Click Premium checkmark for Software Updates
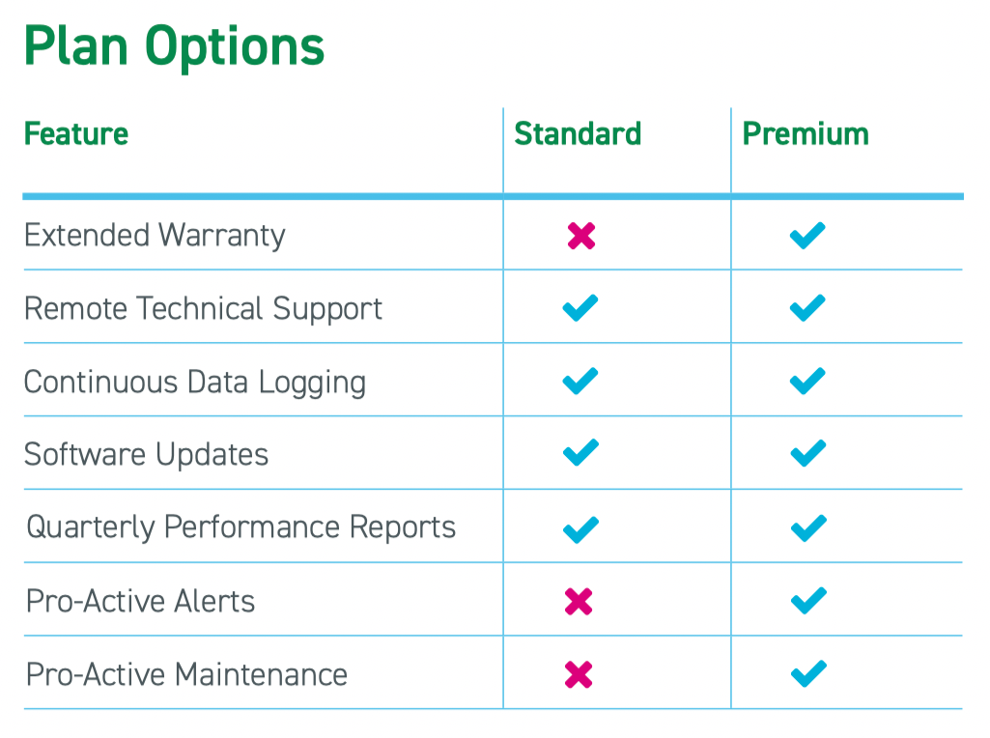990x738 pixels. click(808, 453)
